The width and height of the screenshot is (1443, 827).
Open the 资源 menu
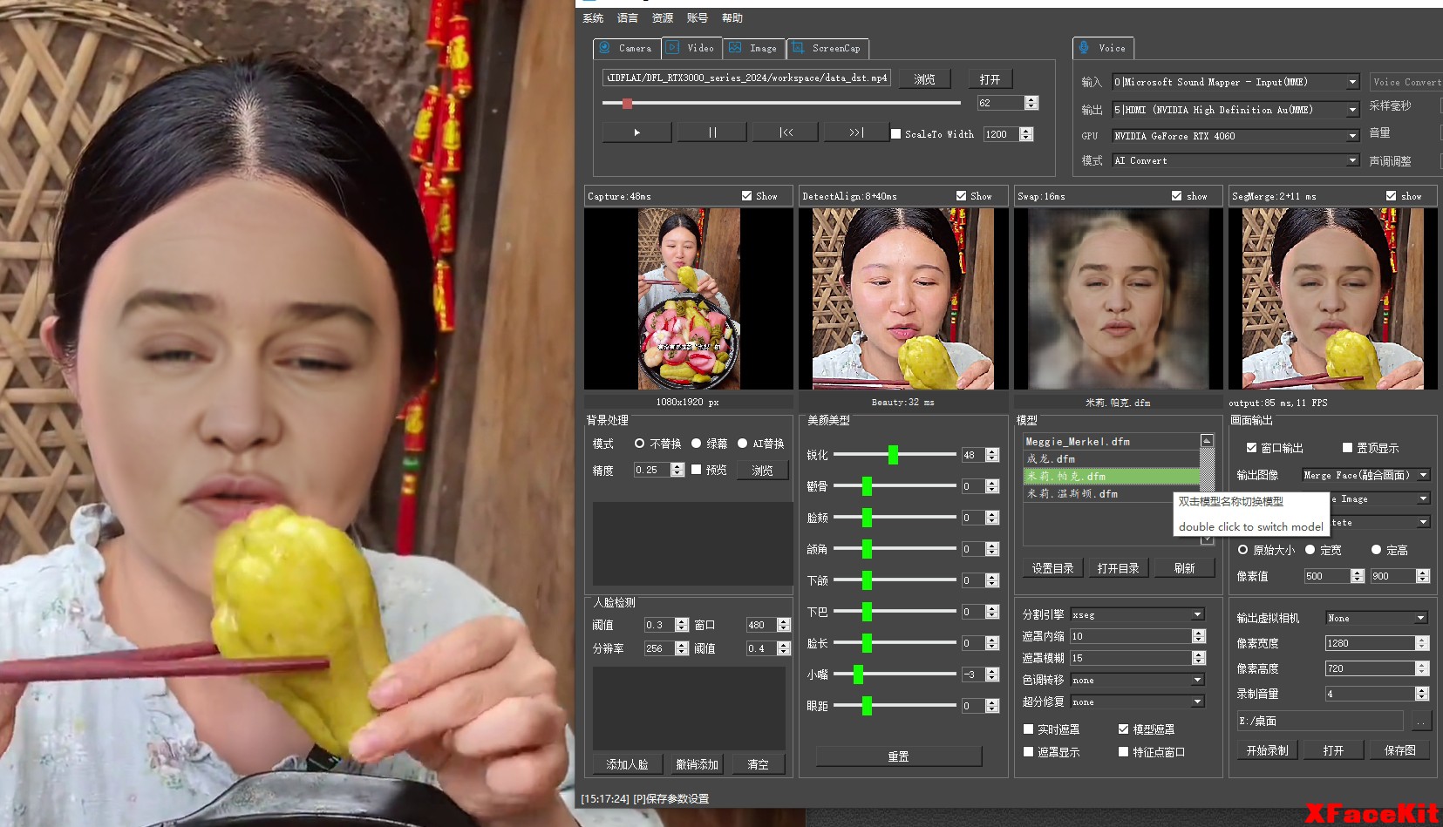[663, 18]
